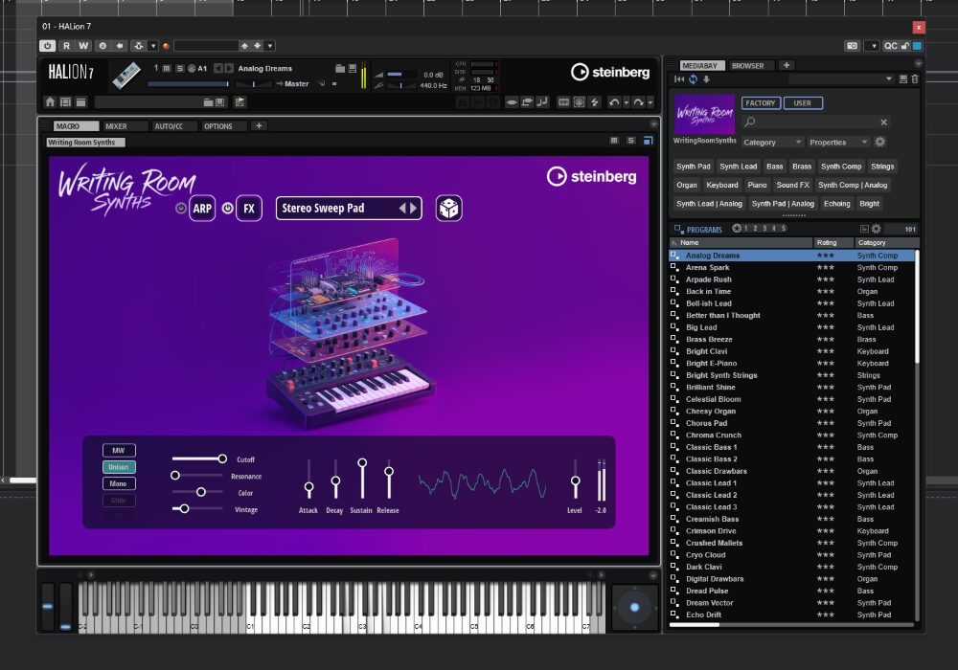This screenshot has height=670, width=958.
Task: Click the undo arrow in HALion toolbar
Action: click(x=613, y=101)
